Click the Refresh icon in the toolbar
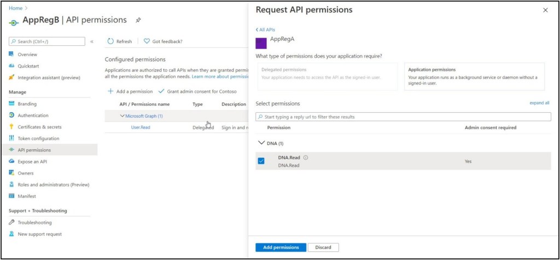The image size is (560, 260). [110, 41]
